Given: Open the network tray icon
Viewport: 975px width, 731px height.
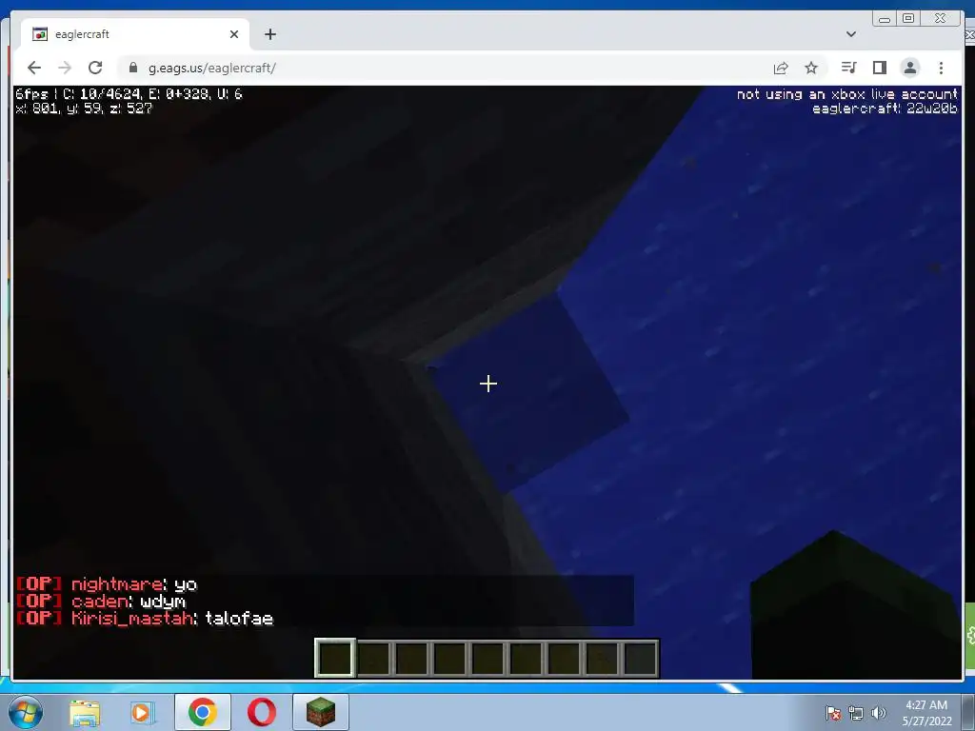Looking at the screenshot, I should [x=856, y=713].
